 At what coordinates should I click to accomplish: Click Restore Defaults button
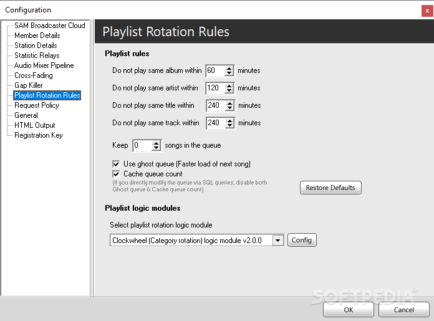pos(330,188)
